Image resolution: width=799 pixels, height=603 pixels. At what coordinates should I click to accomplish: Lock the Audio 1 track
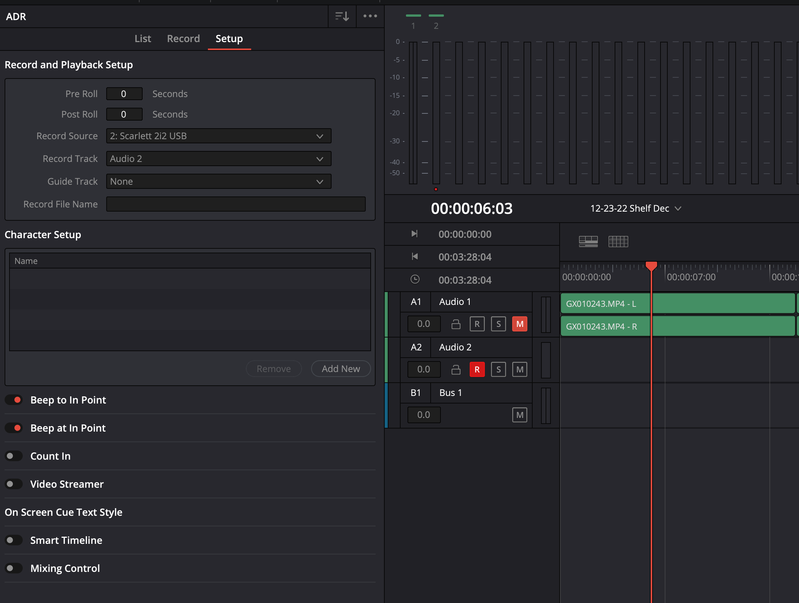456,324
